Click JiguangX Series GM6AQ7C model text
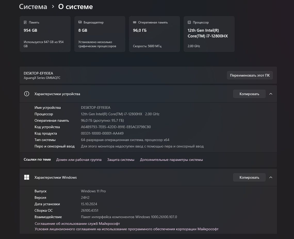This screenshot has width=294, height=239. [42, 78]
